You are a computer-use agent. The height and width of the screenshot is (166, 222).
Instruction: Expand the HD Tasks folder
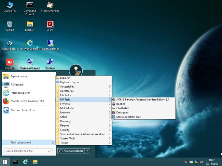[84, 100]
